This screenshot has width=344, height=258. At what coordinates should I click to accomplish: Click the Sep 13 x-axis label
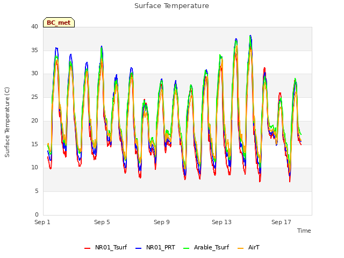click(221, 222)
